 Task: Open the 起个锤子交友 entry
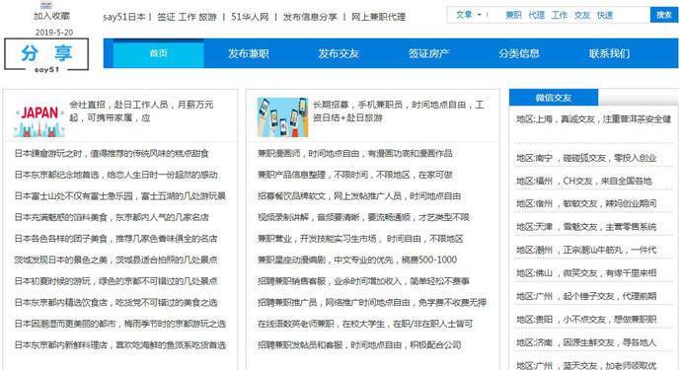click(x=586, y=296)
